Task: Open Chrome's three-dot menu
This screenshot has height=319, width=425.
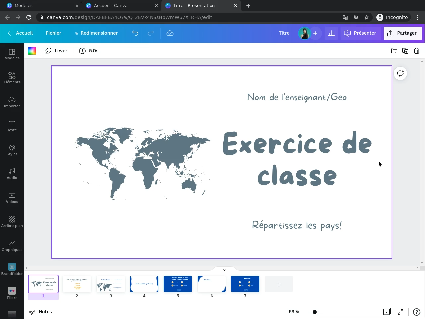Action: tap(418, 17)
